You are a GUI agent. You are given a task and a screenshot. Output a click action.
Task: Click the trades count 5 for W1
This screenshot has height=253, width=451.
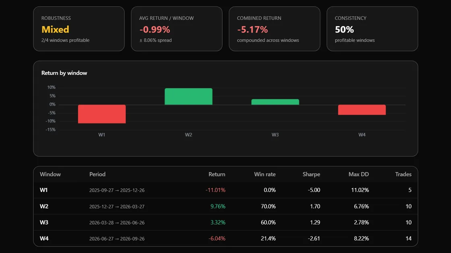(x=410, y=190)
